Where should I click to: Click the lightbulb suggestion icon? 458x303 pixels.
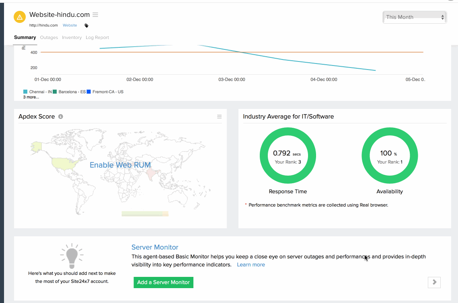[x=72, y=256]
